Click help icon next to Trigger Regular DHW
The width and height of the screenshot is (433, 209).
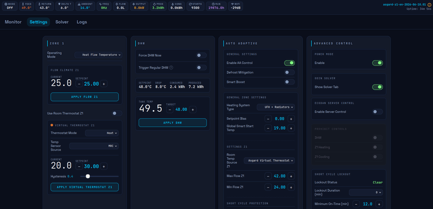(171, 68)
